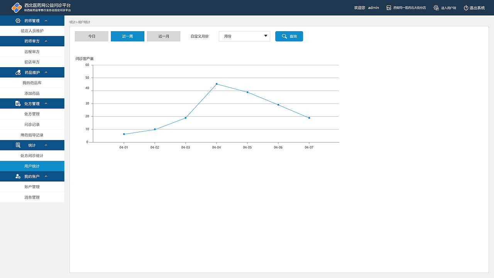Click the 04-03 data point on chart

coord(186,118)
